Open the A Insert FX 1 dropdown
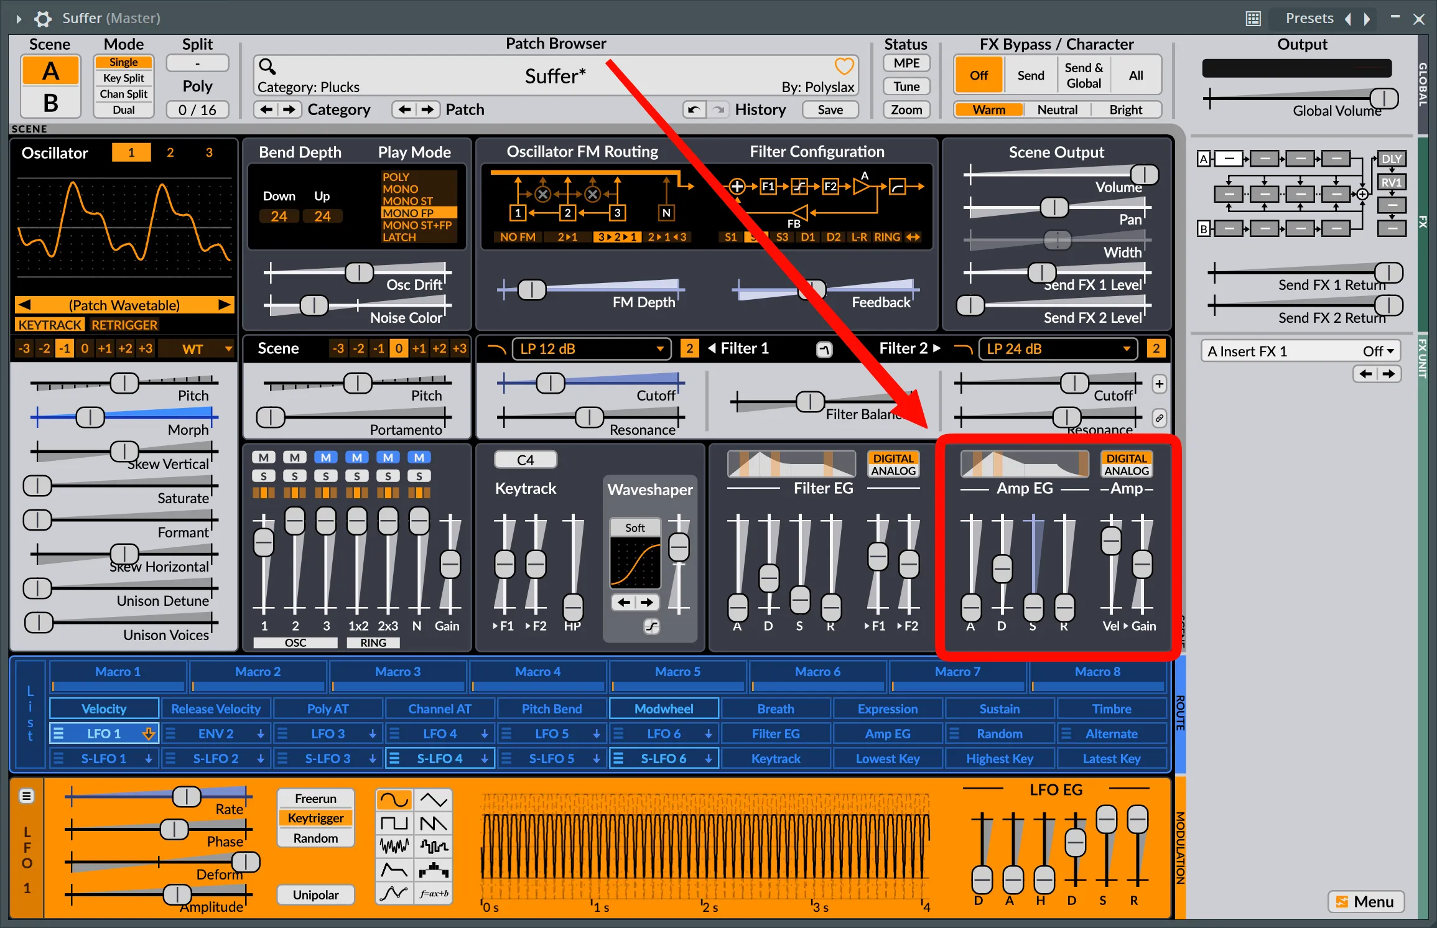Viewport: 1437px width, 928px height. 1301,351
